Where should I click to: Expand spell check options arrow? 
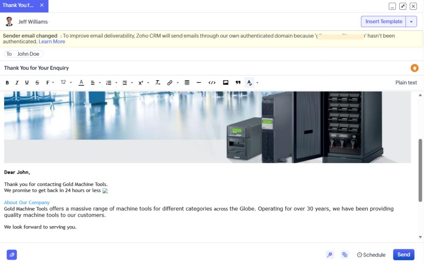pos(257,83)
